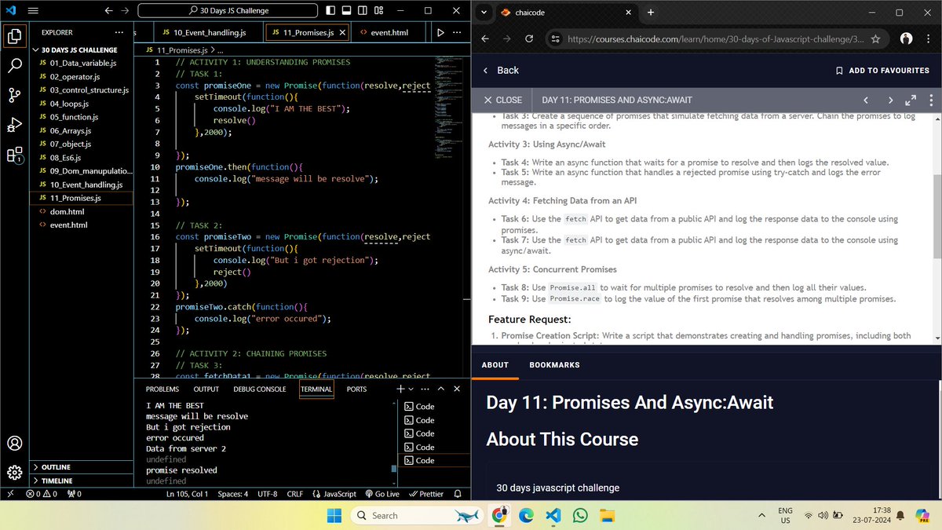Open the Source Control view
Image resolution: width=942 pixels, height=530 pixels.
14,95
